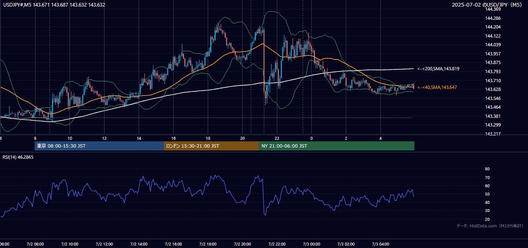Image resolution: width=528 pixels, height=248 pixels.
Task: Click the hour 22 label under price chart
Action: click(277, 138)
